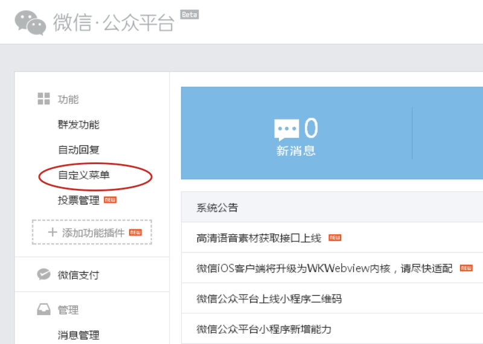Read 微信公众平台上线小程序二维码 announcement
Image resolution: width=483 pixels, height=344 pixels.
(x=269, y=298)
